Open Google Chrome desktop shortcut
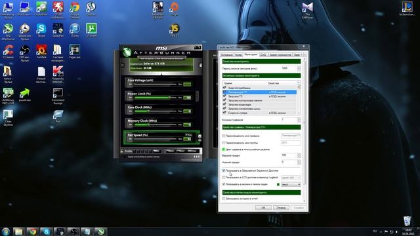This screenshot has height=236, width=420. coord(75,9)
